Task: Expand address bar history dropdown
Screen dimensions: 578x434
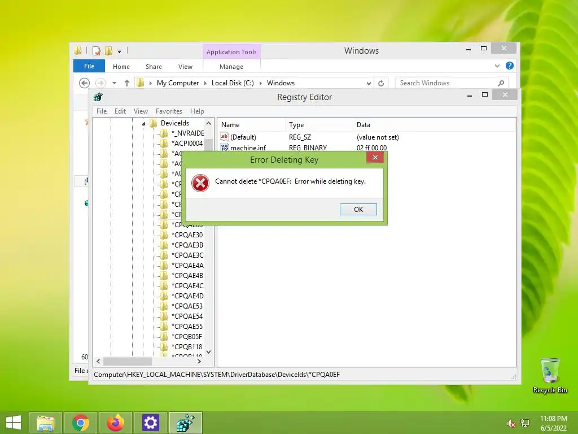Action: click(x=368, y=84)
